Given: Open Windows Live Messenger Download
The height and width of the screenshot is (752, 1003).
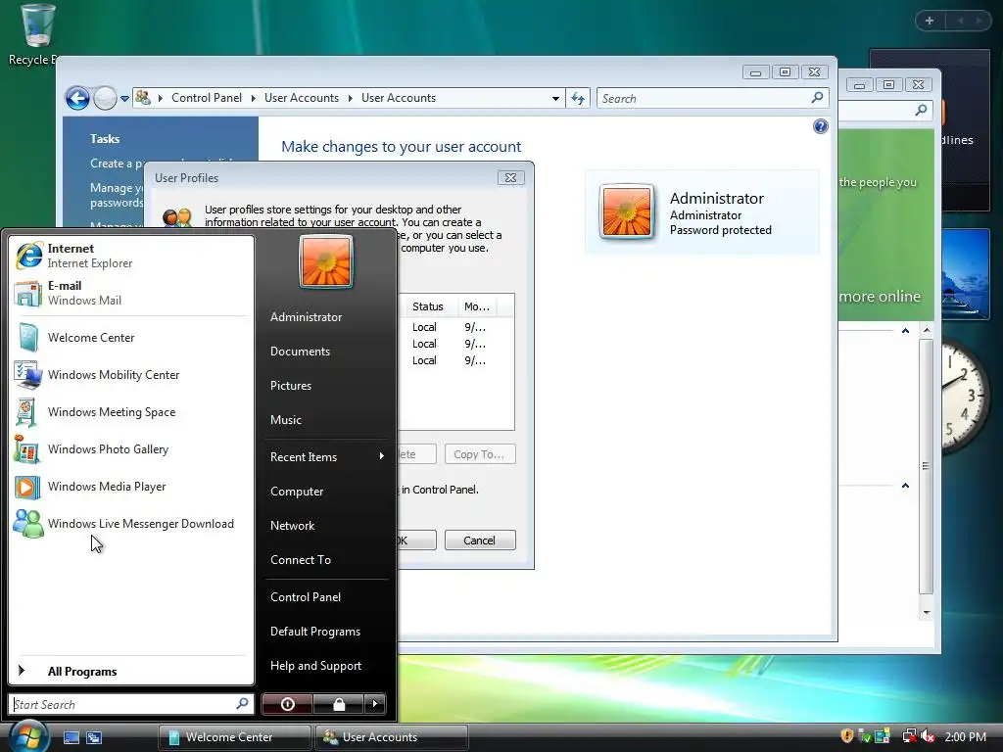Looking at the screenshot, I should 131,524.
